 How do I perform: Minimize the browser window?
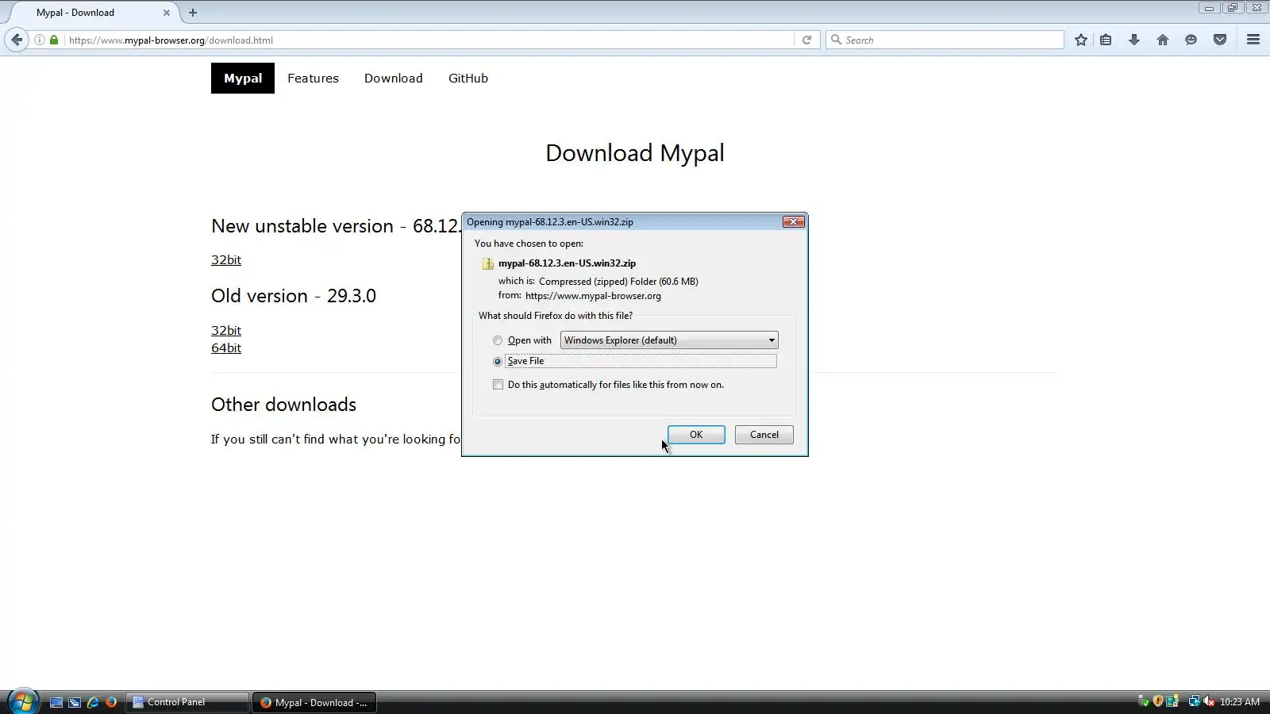1209,8
